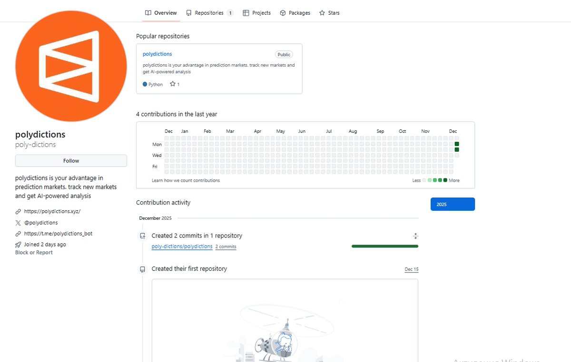The width and height of the screenshot is (571, 362).
Task: Open the Stars tab
Action: pyautogui.click(x=329, y=13)
